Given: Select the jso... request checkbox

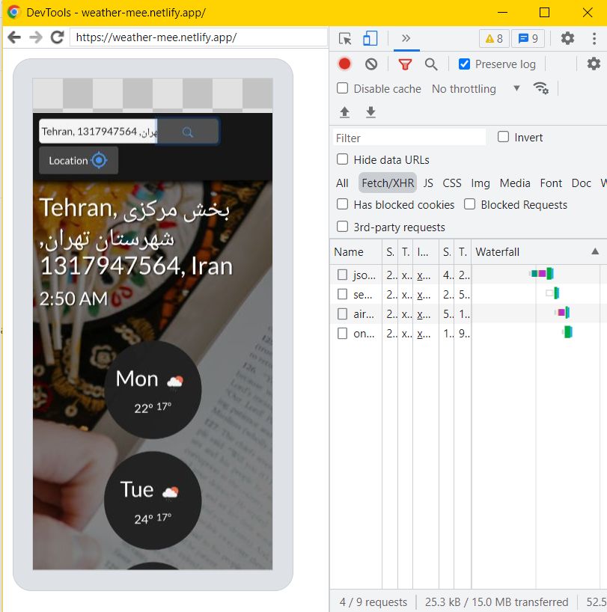Looking at the screenshot, I should 342,275.
